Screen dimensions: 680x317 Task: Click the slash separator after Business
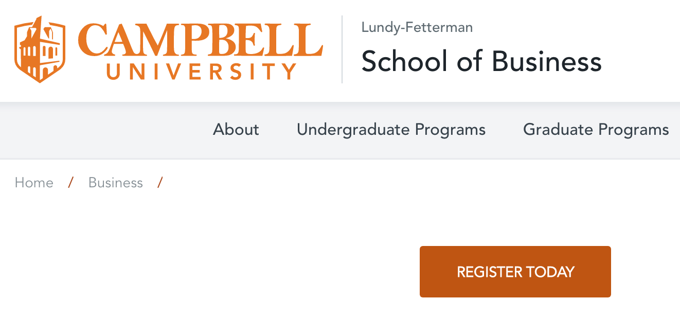160,183
